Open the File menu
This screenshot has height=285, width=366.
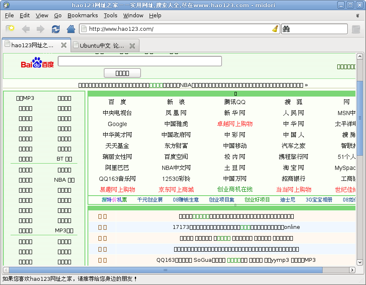(x=9, y=15)
